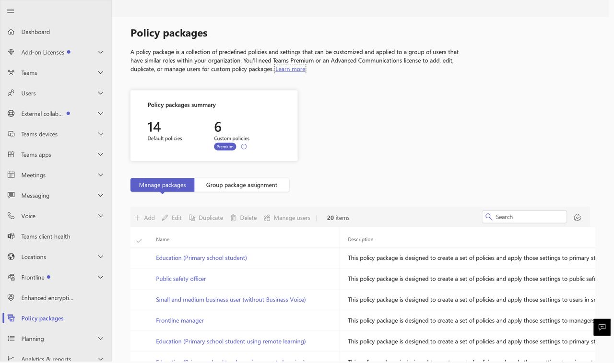Click the Premium badge under Custom policies

coord(225,147)
